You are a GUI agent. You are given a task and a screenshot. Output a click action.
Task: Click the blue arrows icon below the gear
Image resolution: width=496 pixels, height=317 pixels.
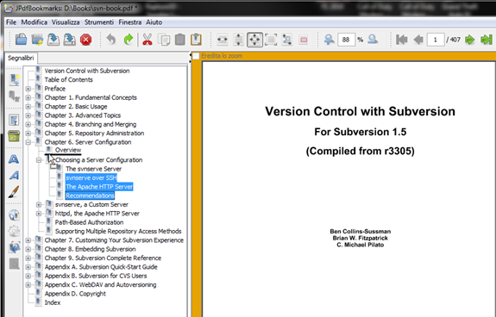click(15, 247)
